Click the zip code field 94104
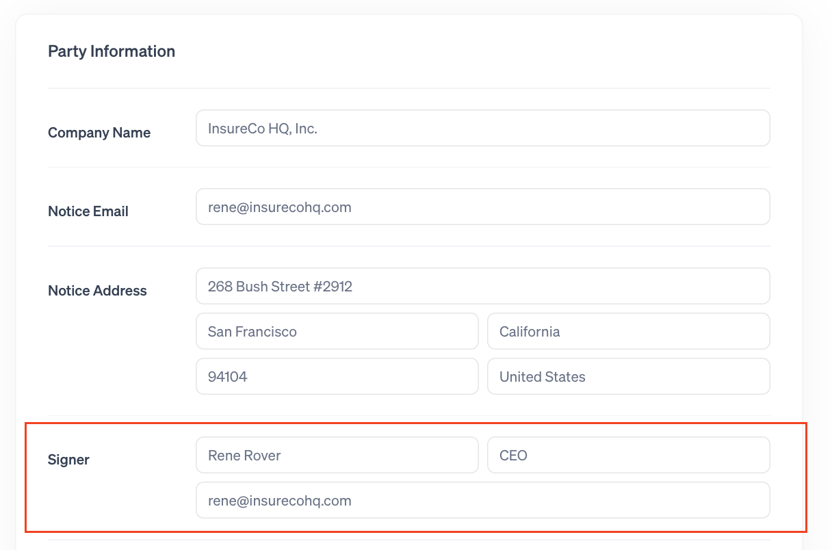This screenshot has height=550, width=832. coord(337,376)
